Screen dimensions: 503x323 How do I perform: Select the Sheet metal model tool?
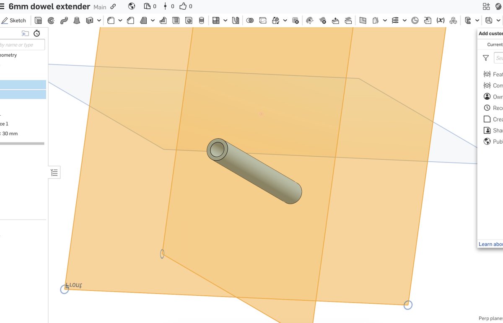tap(468, 20)
